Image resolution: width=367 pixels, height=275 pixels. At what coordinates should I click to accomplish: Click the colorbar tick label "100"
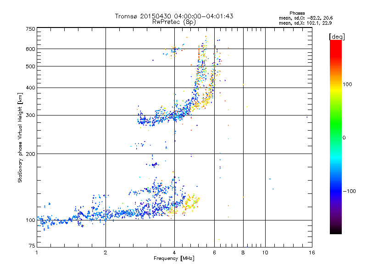(x=347, y=84)
